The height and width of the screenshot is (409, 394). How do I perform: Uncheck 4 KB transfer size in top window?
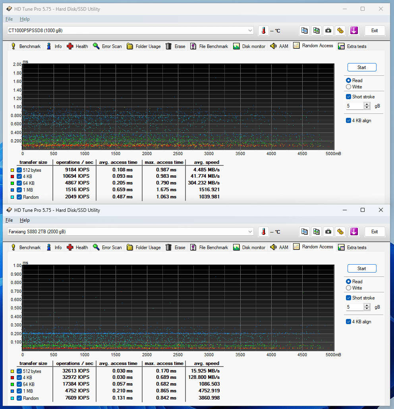19,177
